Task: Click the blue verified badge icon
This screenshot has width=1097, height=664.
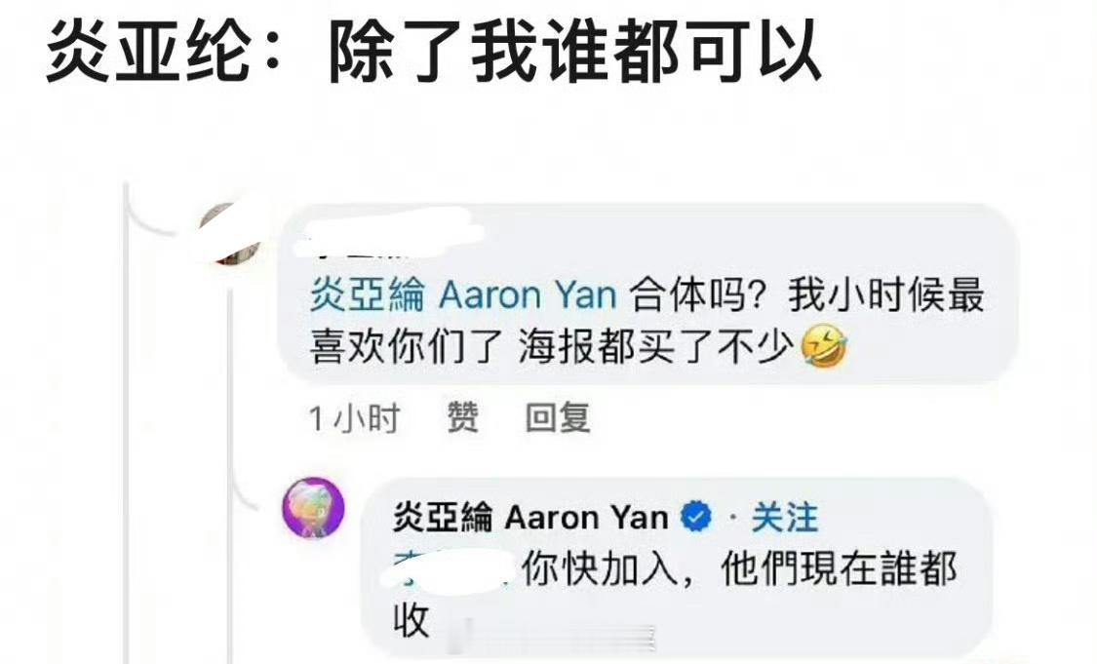Action: (x=696, y=517)
